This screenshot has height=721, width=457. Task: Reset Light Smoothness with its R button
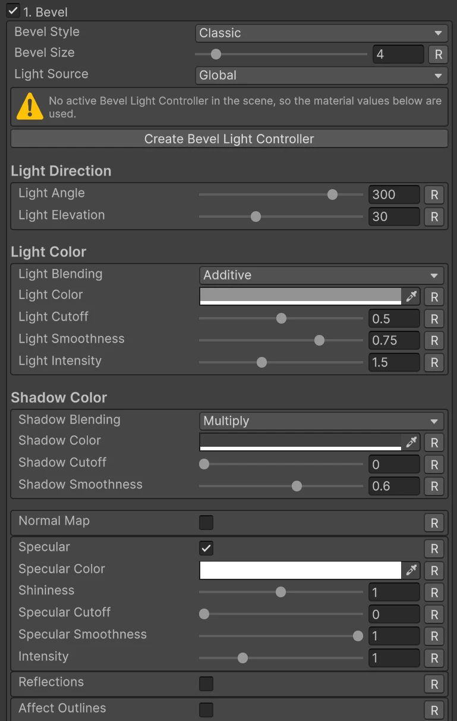tap(434, 341)
